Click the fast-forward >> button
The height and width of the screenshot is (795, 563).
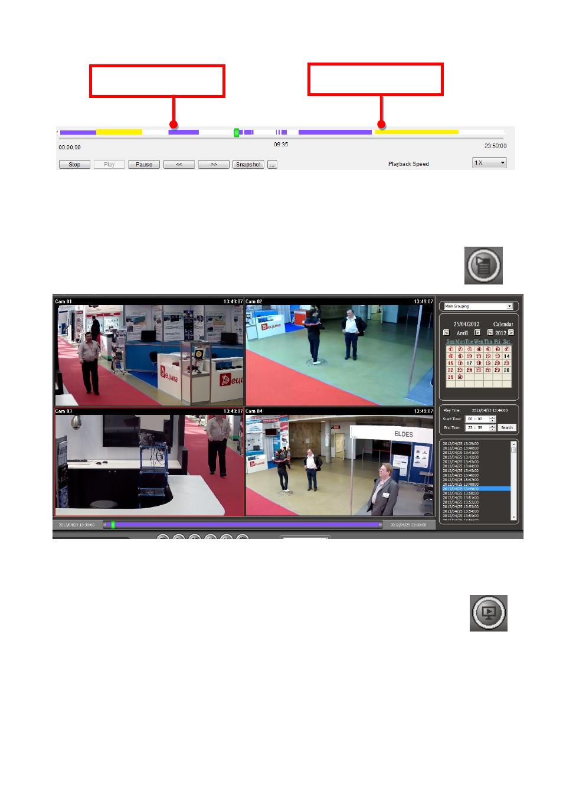click(x=214, y=165)
